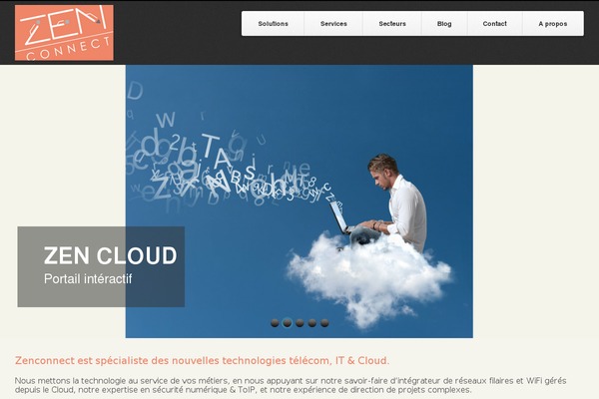
Task: Select the fourth slideshow dot
Action: coord(312,323)
